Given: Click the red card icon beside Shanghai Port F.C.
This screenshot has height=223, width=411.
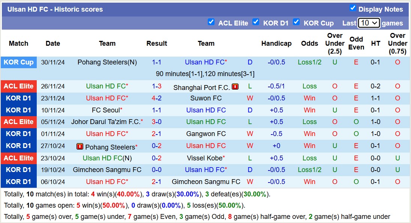Looking at the screenshot, I should click(x=235, y=86).
